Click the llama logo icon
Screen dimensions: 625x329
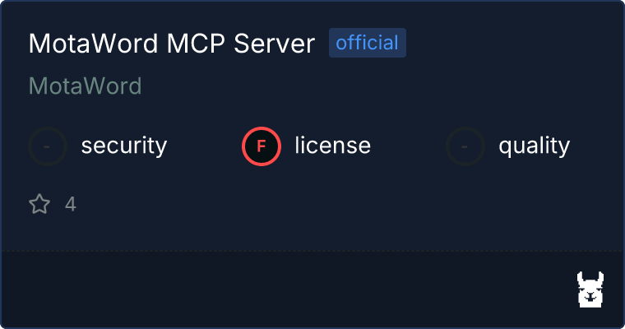point(590,290)
